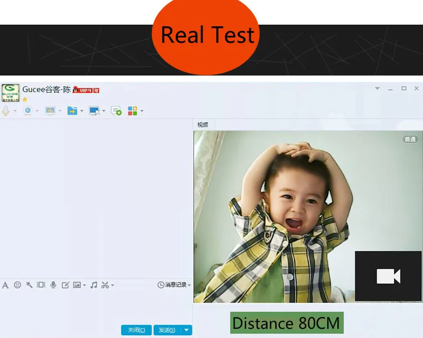Click the 关闭(C) close button
Screen dimensions: 423x338
[136, 330]
